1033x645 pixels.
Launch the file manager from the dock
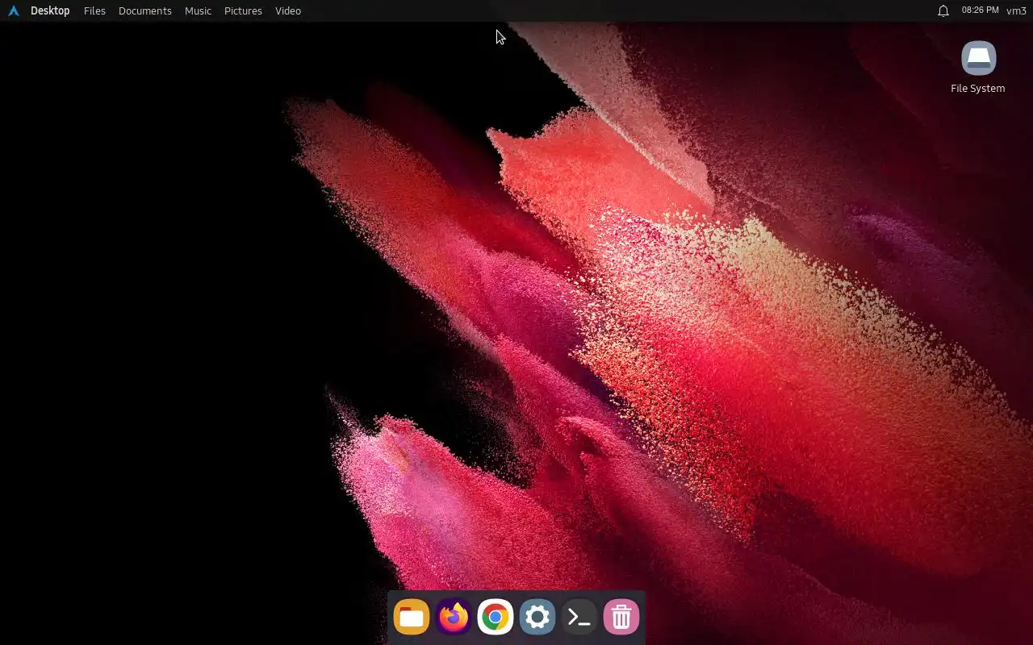[412, 618]
